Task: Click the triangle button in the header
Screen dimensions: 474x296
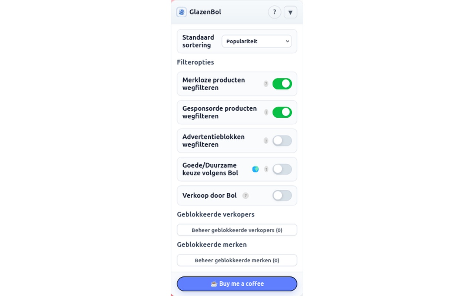Action: pos(290,12)
